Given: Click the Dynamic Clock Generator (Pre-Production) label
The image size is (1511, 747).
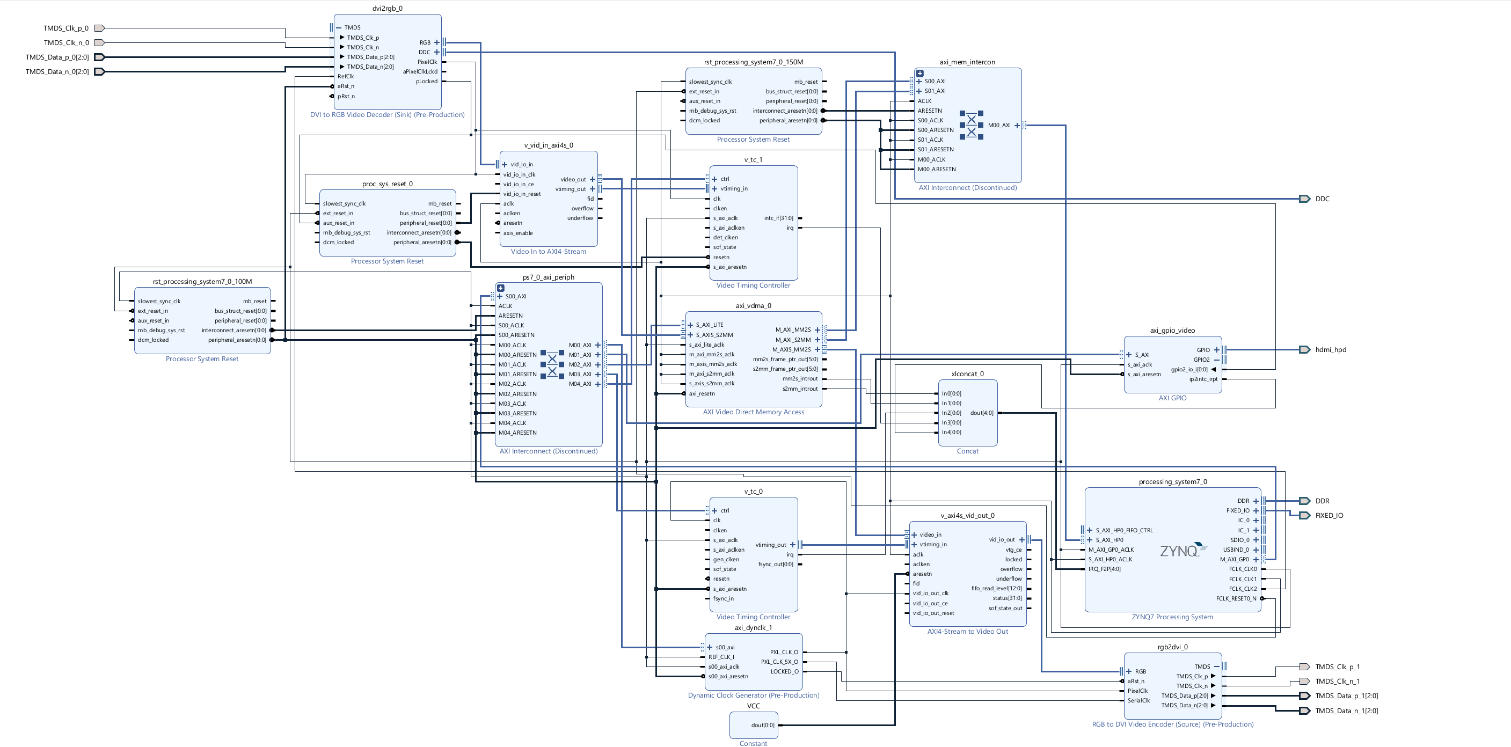Looking at the screenshot, I should point(753,695).
